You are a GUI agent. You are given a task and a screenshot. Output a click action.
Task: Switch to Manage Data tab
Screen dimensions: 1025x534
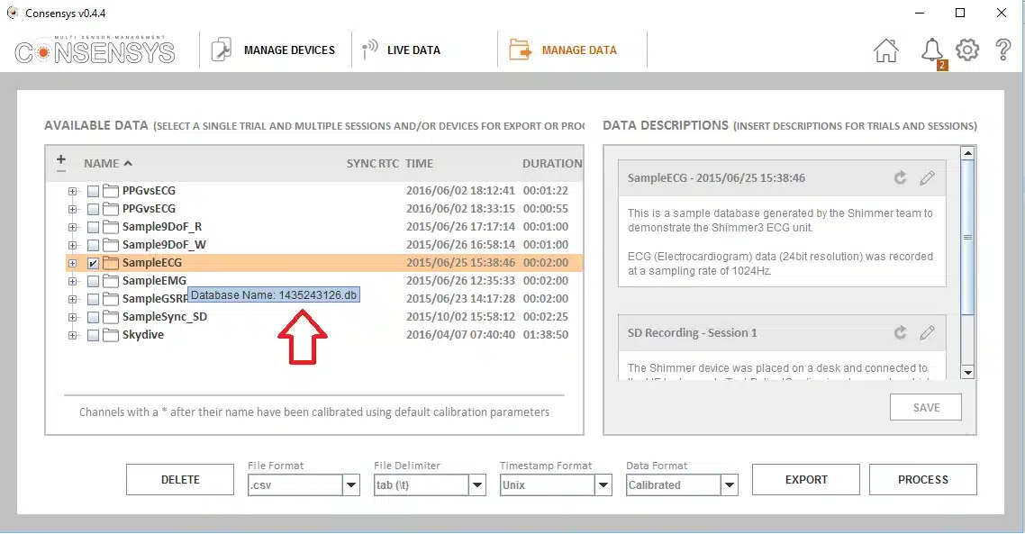pos(572,50)
